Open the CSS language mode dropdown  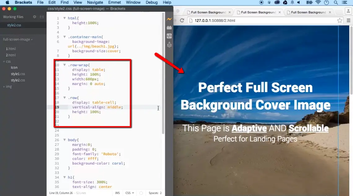point(130,193)
